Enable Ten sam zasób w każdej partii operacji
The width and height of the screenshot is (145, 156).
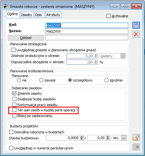pyautogui.click(x=14, y=110)
